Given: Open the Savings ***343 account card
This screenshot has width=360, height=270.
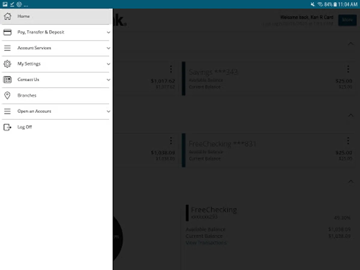Looking at the screenshot, I should click(268, 79).
